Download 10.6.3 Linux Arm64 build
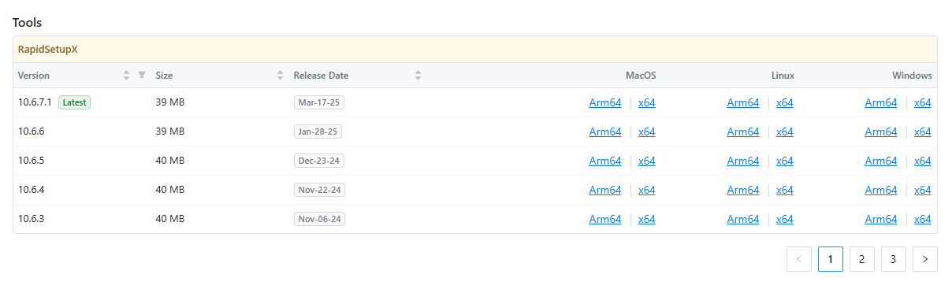952x289 pixels. tap(743, 219)
